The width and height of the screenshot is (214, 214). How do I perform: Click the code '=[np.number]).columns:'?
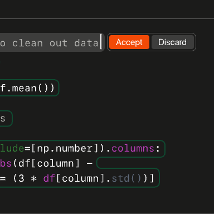(x=93, y=149)
